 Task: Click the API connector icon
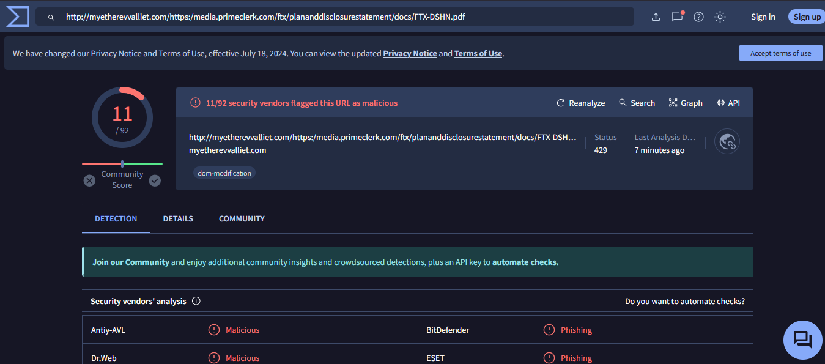click(x=720, y=103)
